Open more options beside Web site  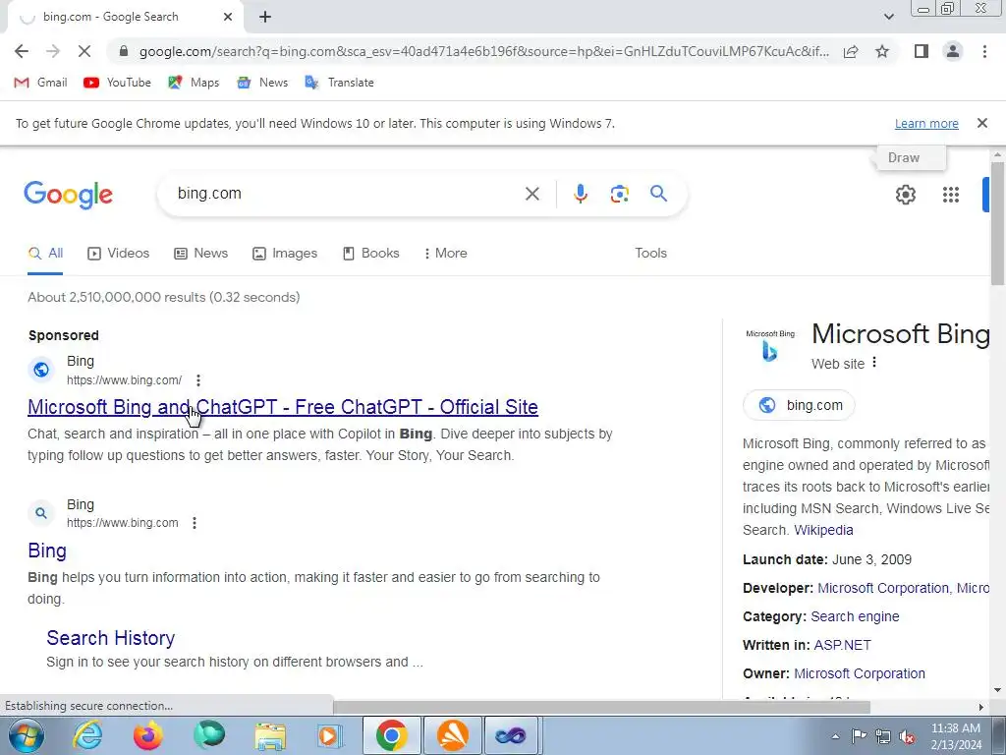point(873,363)
